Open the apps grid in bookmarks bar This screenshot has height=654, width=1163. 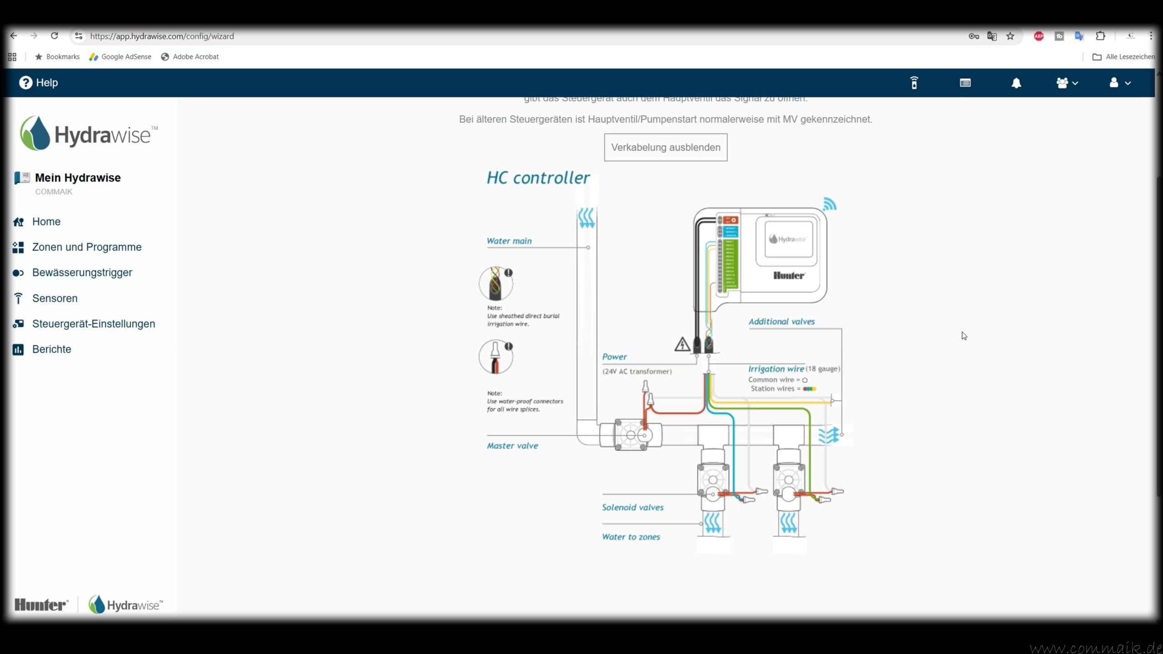pyautogui.click(x=12, y=57)
